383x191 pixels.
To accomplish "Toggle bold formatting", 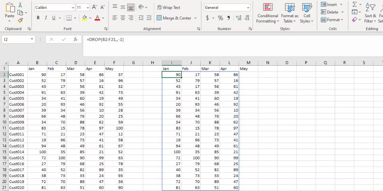I will [38, 18].
